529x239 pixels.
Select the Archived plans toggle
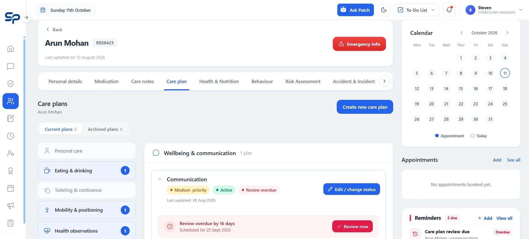click(x=105, y=129)
